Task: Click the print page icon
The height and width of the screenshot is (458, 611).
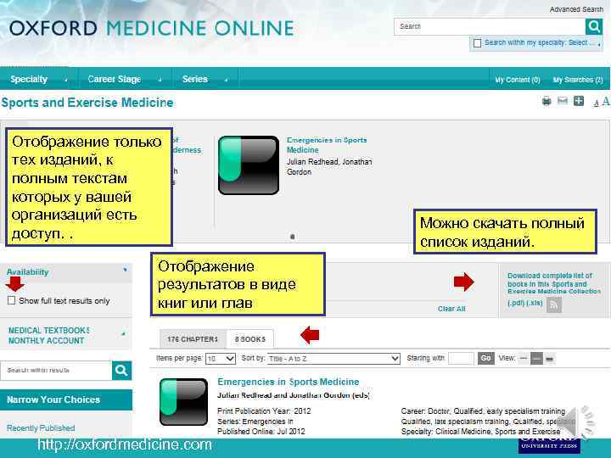Action: (547, 102)
